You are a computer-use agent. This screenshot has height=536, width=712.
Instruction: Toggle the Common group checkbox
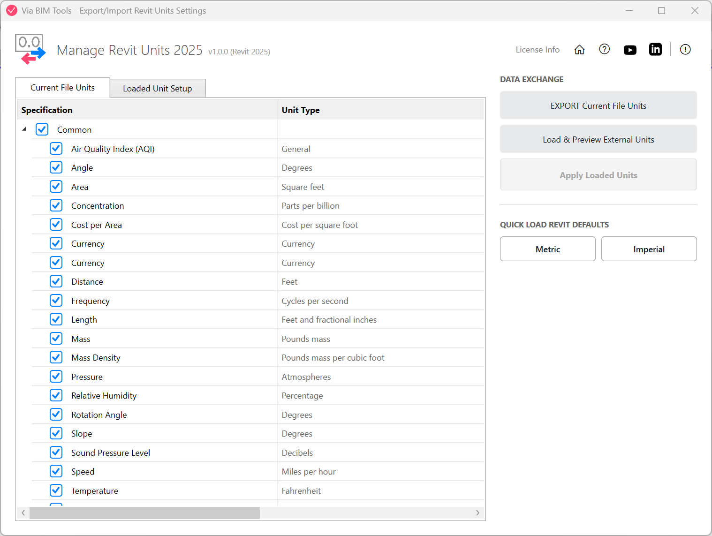[x=42, y=129]
